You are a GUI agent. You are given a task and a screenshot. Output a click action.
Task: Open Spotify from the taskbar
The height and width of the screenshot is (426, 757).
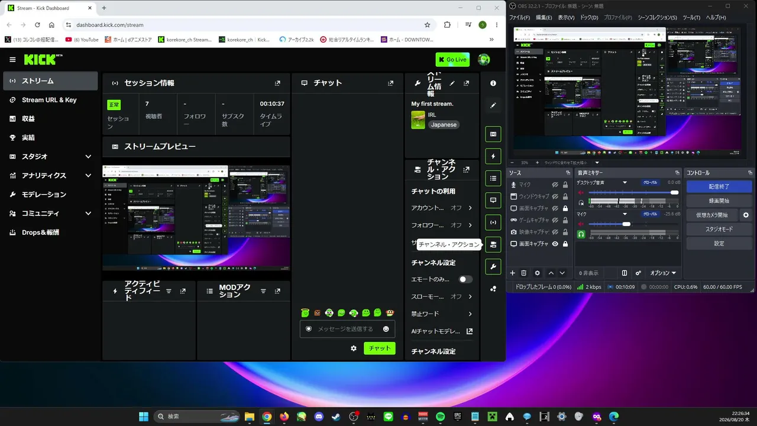[x=440, y=417]
